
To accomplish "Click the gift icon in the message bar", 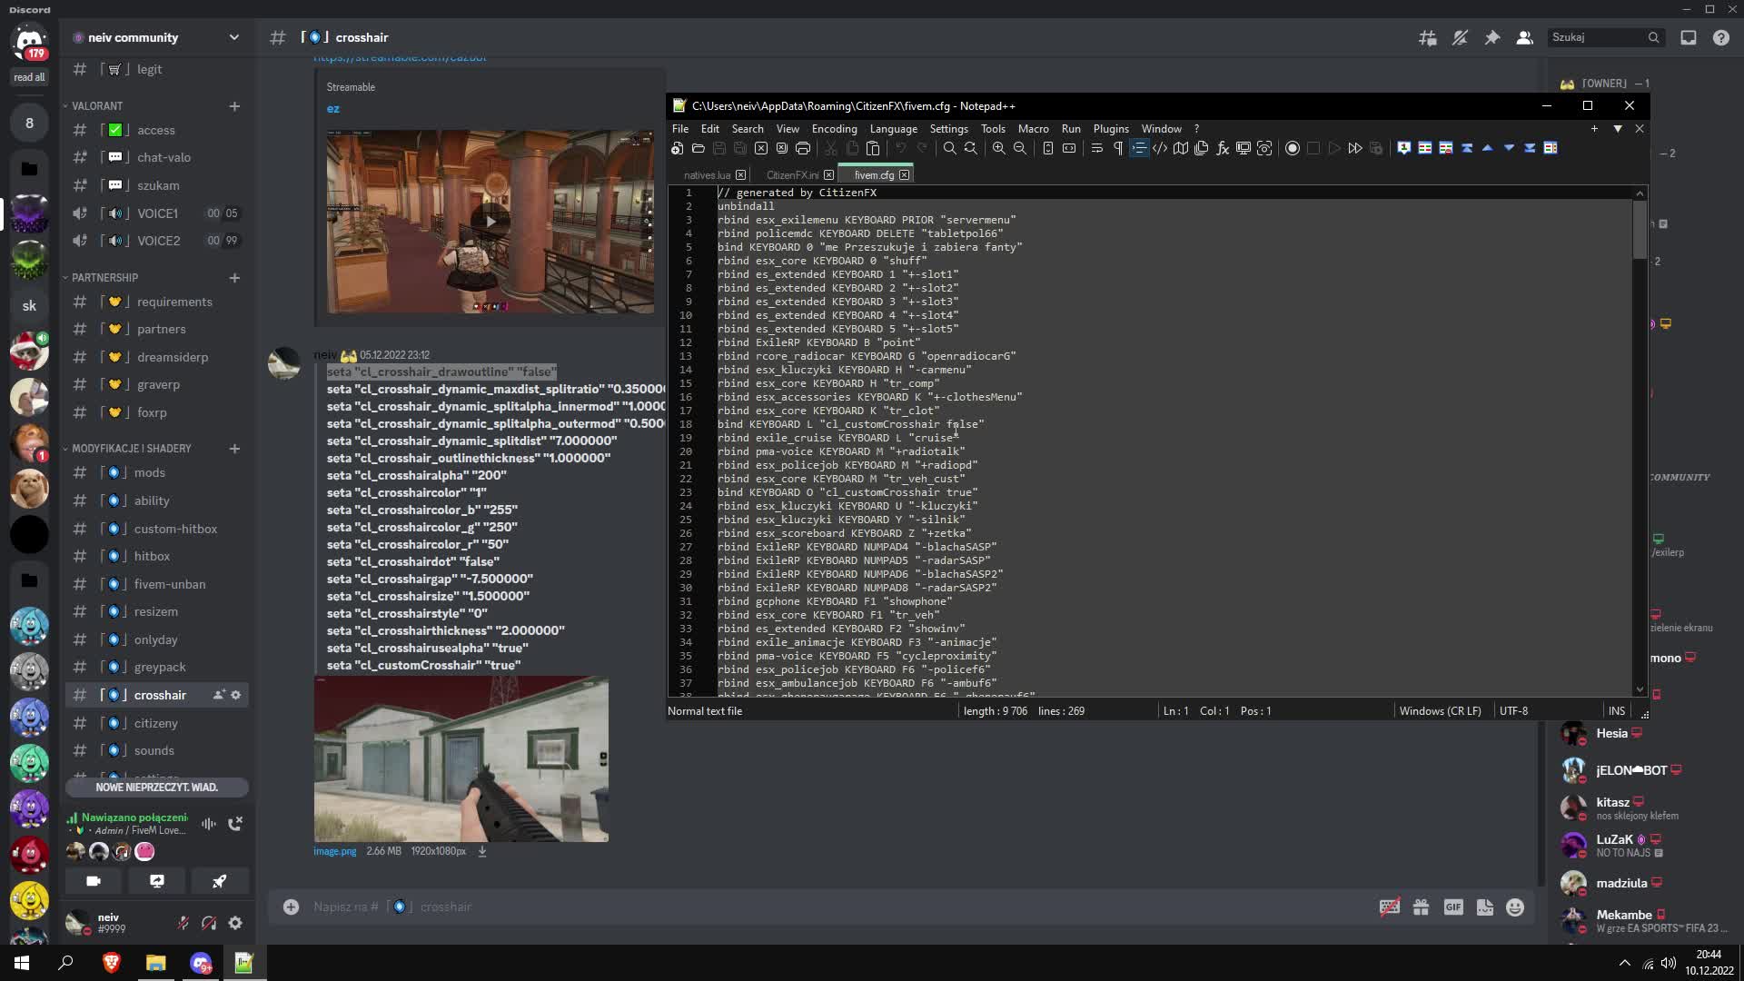I will (x=1420, y=907).
